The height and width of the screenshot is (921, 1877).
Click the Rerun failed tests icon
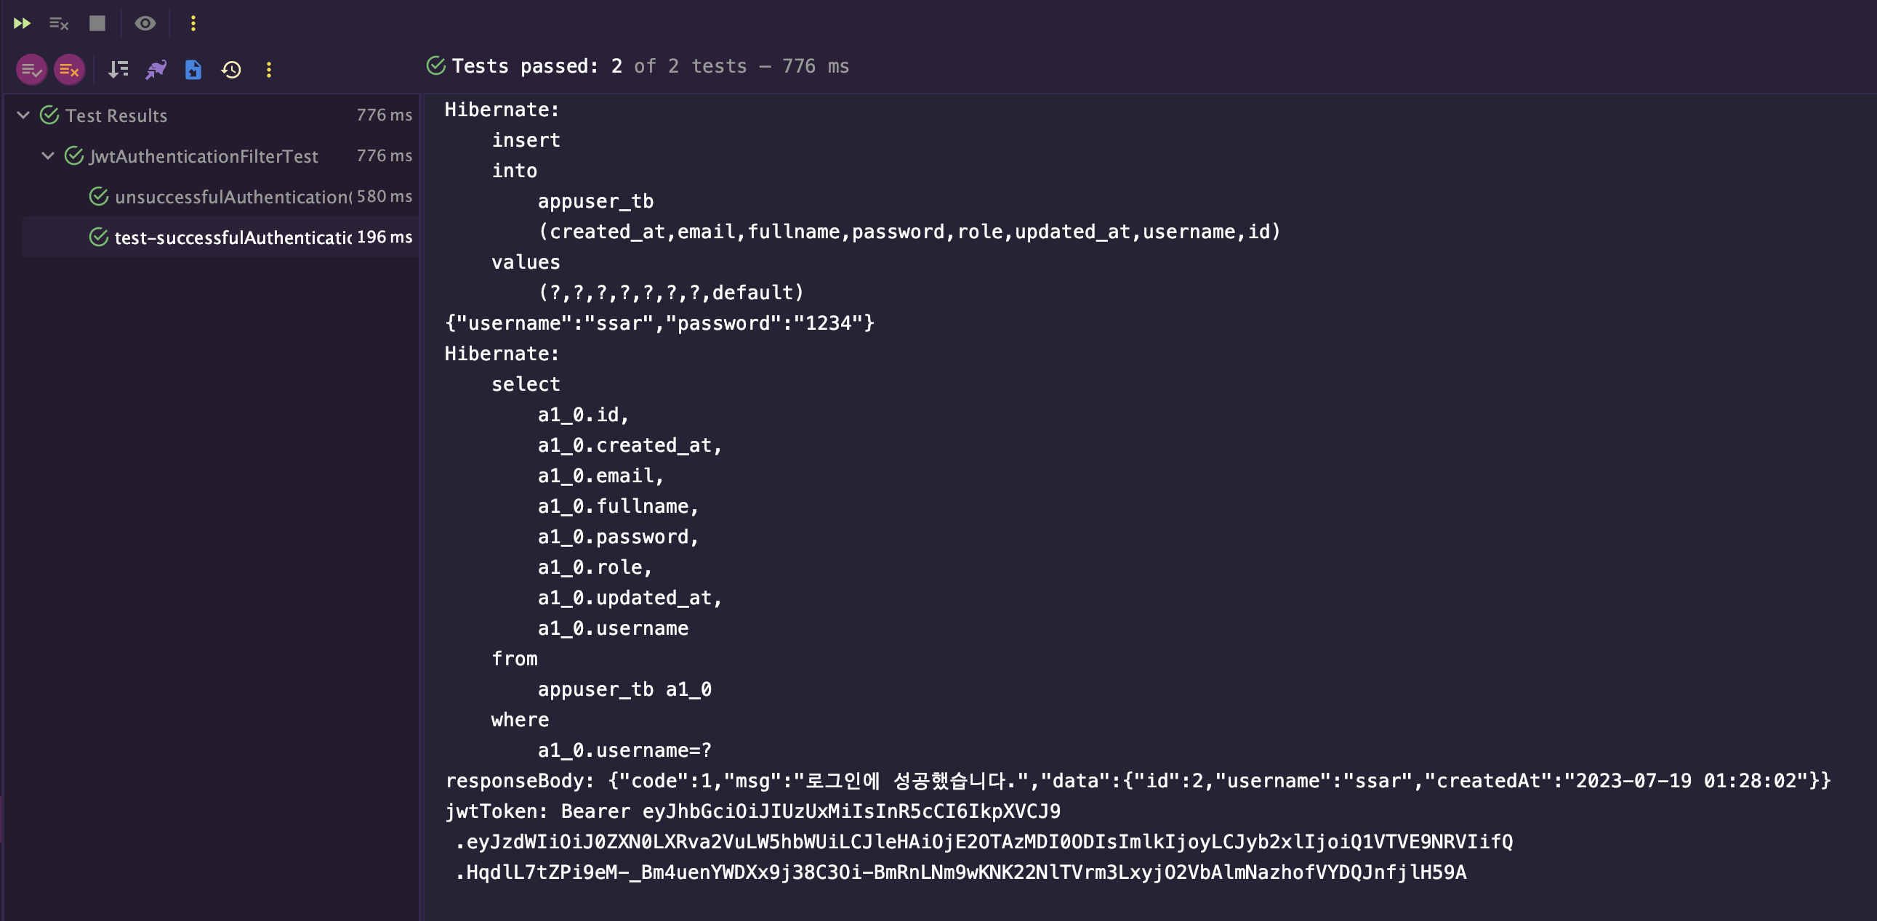click(59, 23)
